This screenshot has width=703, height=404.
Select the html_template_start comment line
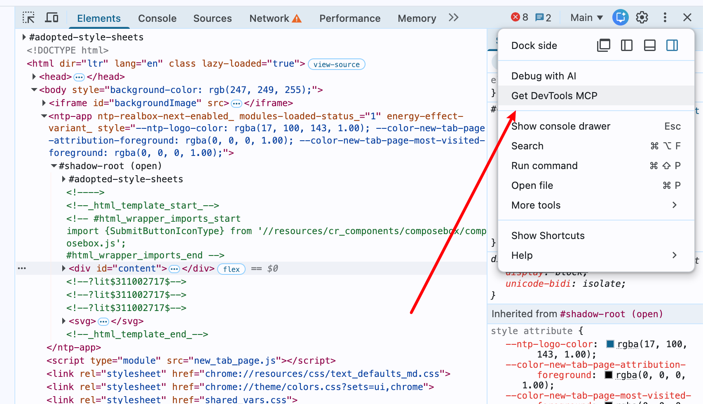coord(143,205)
